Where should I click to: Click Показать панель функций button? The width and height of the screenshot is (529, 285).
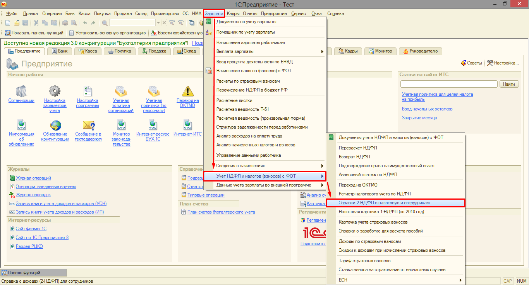pos(34,33)
